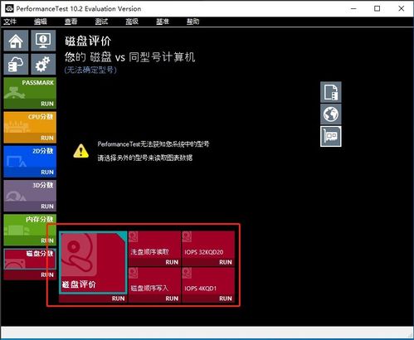Image resolution: width=414 pixels, height=340 pixels.
Task: Open the 基准 menu
Action: (163, 22)
